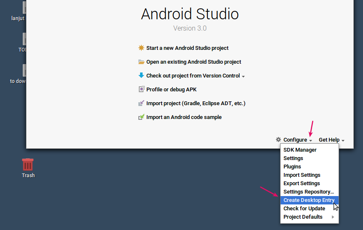Screen dimensions: 363x230
Task: Click the gear icon next to Configure
Action: 278,140
